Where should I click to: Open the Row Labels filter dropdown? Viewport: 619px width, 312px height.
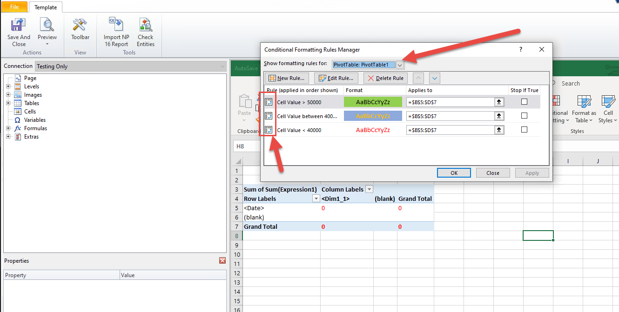315,199
